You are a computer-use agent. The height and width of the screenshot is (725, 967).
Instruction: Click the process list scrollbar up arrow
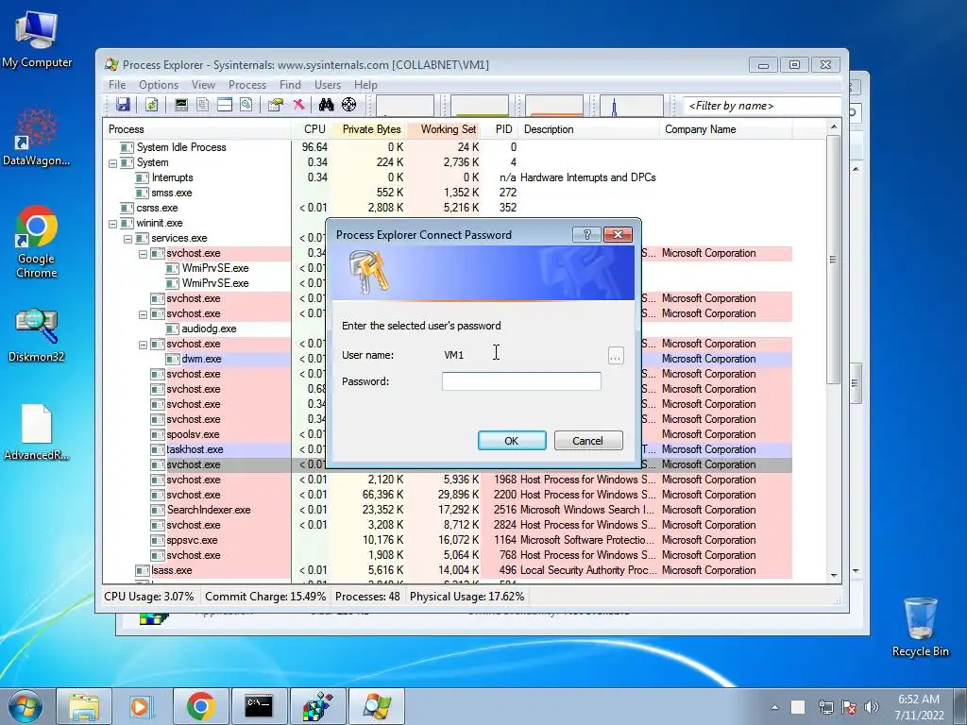834,127
